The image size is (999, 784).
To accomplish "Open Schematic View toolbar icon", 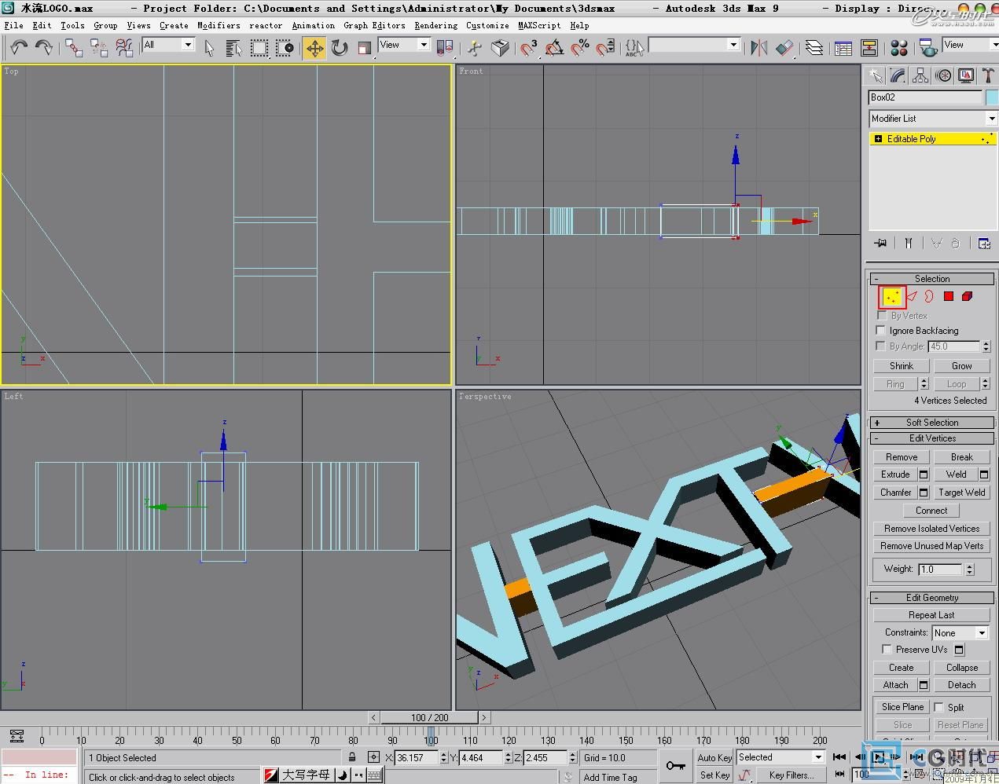I will coord(869,48).
